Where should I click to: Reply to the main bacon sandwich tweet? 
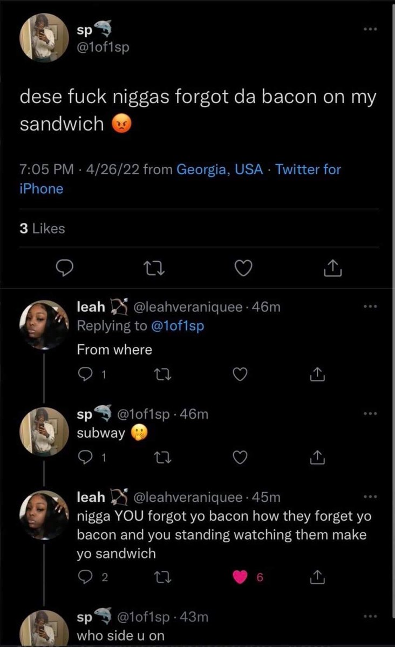click(65, 268)
